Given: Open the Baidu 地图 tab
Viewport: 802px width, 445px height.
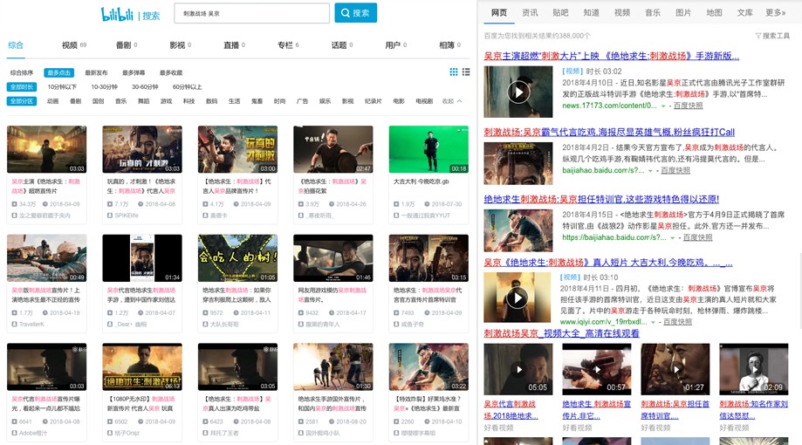Looking at the screenshot, I should (714, 13).
